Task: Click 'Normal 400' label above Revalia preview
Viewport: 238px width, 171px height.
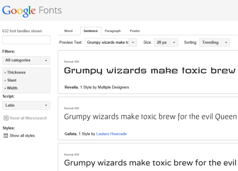Action: (72, 62)
